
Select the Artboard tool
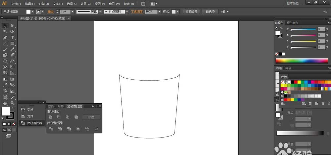tap(5, 97)
